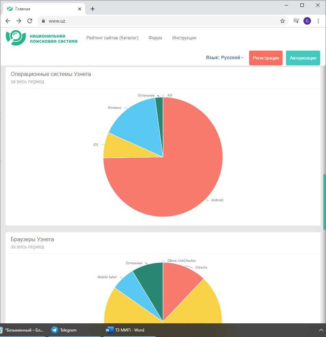Click the padlock site info icon

coord(43,21)
